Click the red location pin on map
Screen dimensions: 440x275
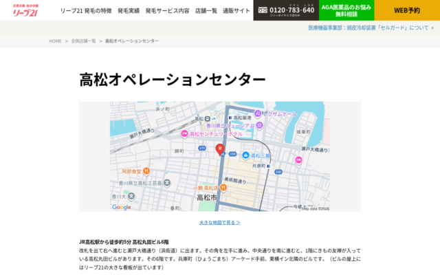point(220,150)
